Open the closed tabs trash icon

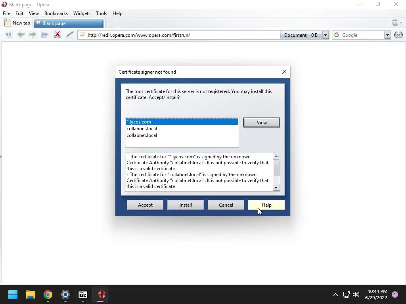[395, 23]
